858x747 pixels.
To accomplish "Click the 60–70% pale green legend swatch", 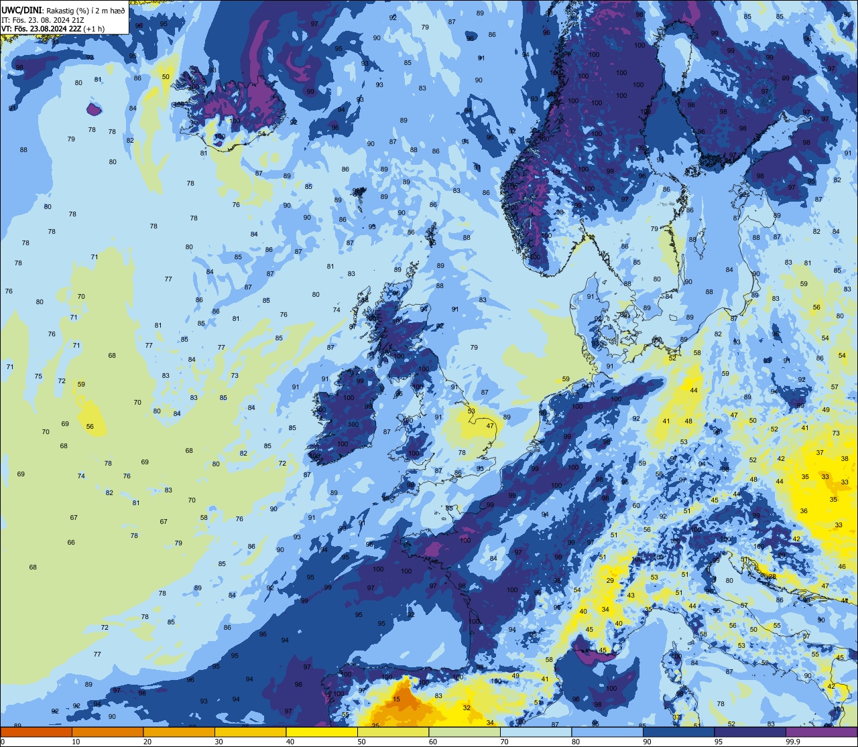I will coord(465,732).
